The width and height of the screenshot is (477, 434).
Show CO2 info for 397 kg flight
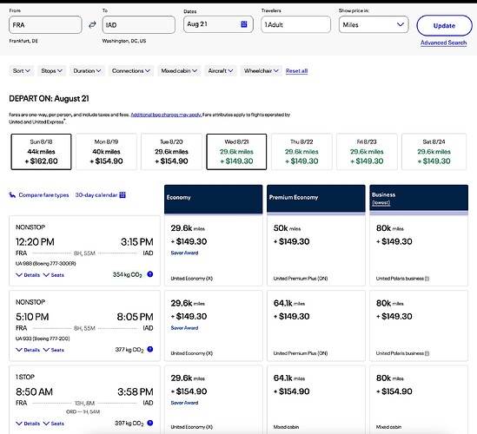150,423
